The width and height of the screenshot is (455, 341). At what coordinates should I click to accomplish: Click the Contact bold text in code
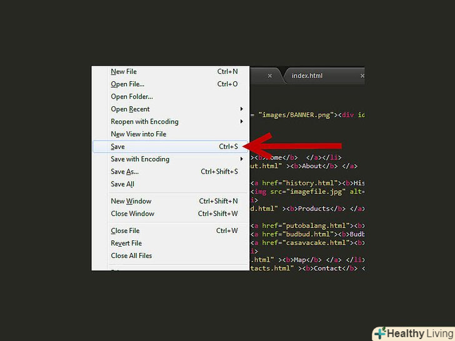[x=327, y=269]
